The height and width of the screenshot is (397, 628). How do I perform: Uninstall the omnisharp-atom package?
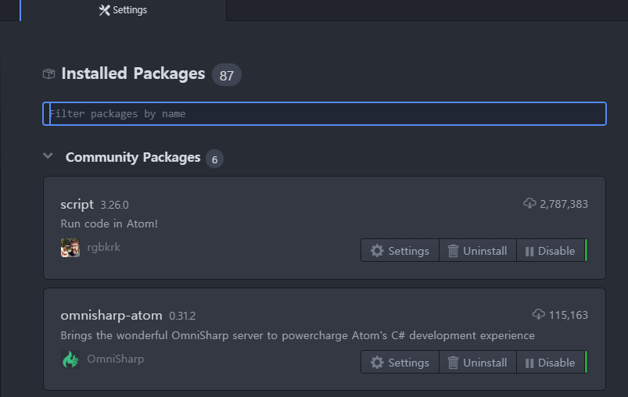[477, 363]
